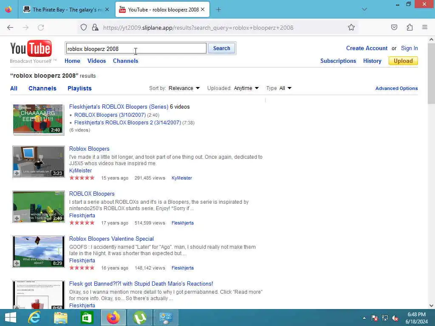Viewport: 435px width, 326px height.
Task: Open Fleskhjerta's ROBLOX Bloopers (Series) playlist
Action: coord(119,107)
